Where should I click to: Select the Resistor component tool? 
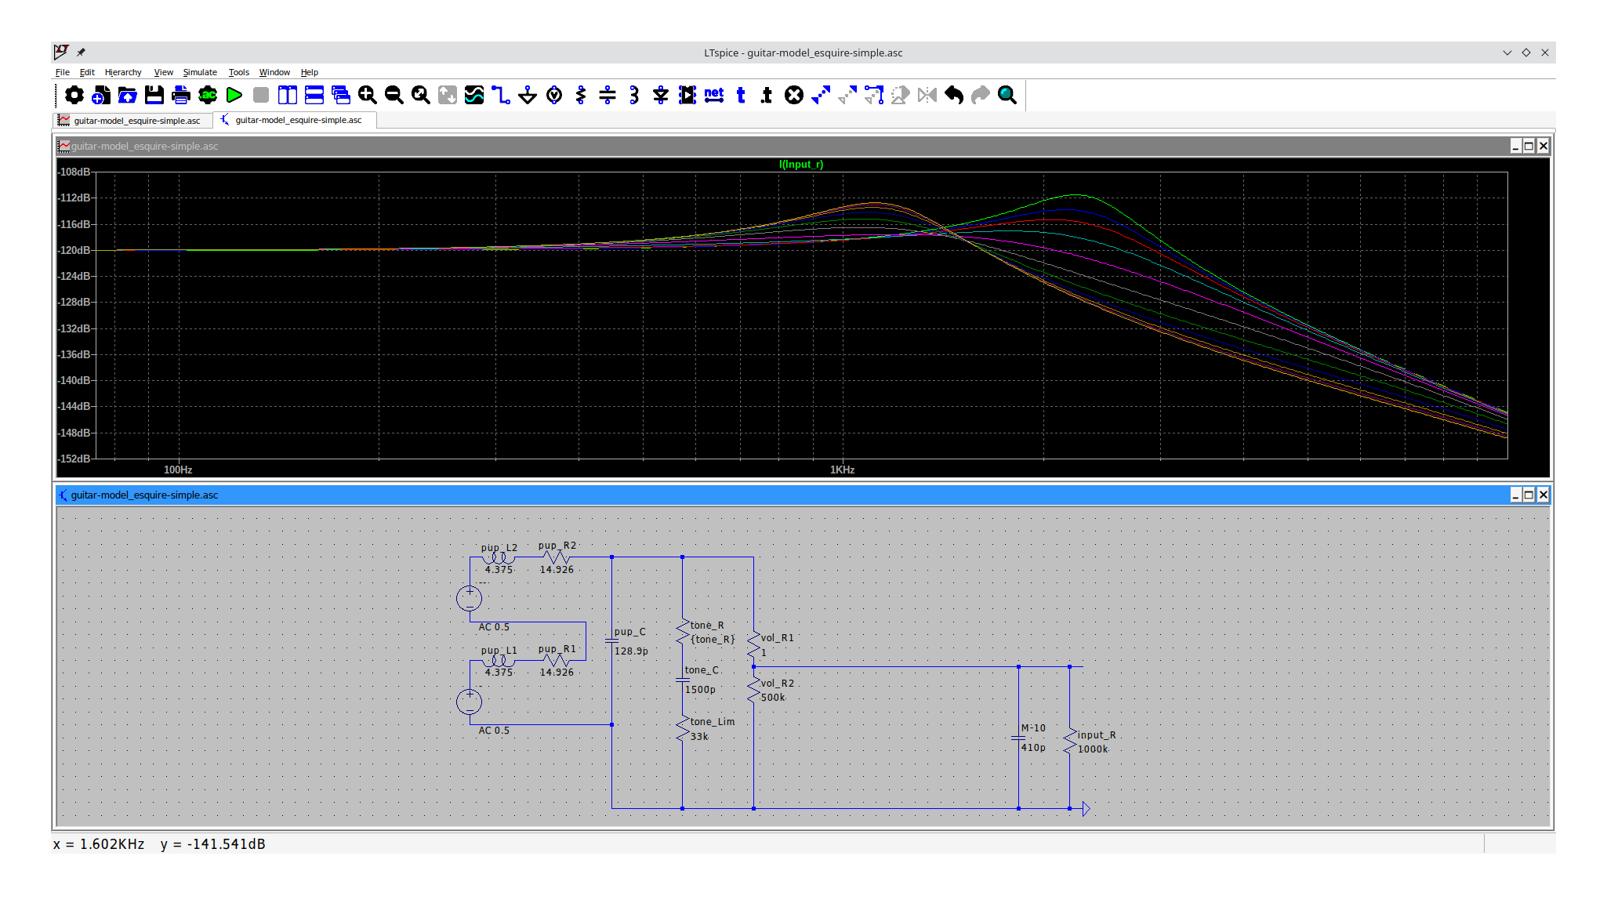coord(581,95)
